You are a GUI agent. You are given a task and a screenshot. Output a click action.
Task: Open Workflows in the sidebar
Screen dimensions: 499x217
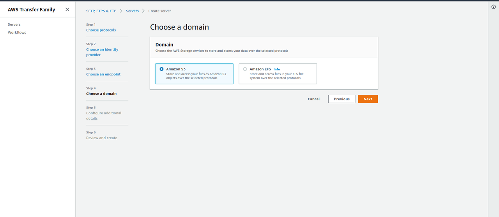(x=17, y=33)
